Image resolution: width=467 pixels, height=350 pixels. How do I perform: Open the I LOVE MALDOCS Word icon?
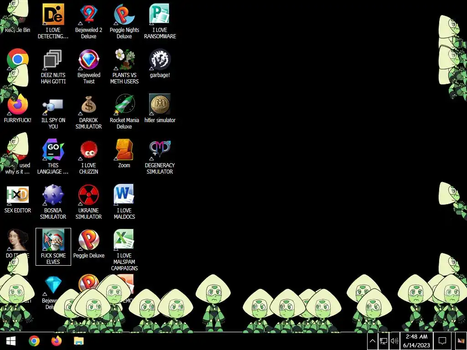pos(124,194)
